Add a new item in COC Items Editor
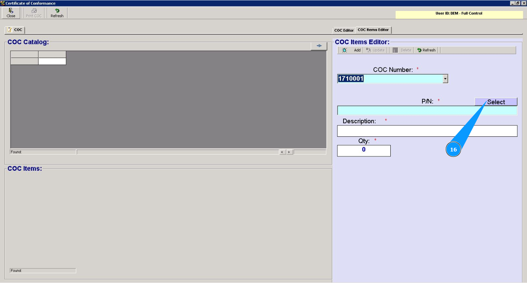The height and width of the screenshot is (283, 527). (x=352, y=50)
